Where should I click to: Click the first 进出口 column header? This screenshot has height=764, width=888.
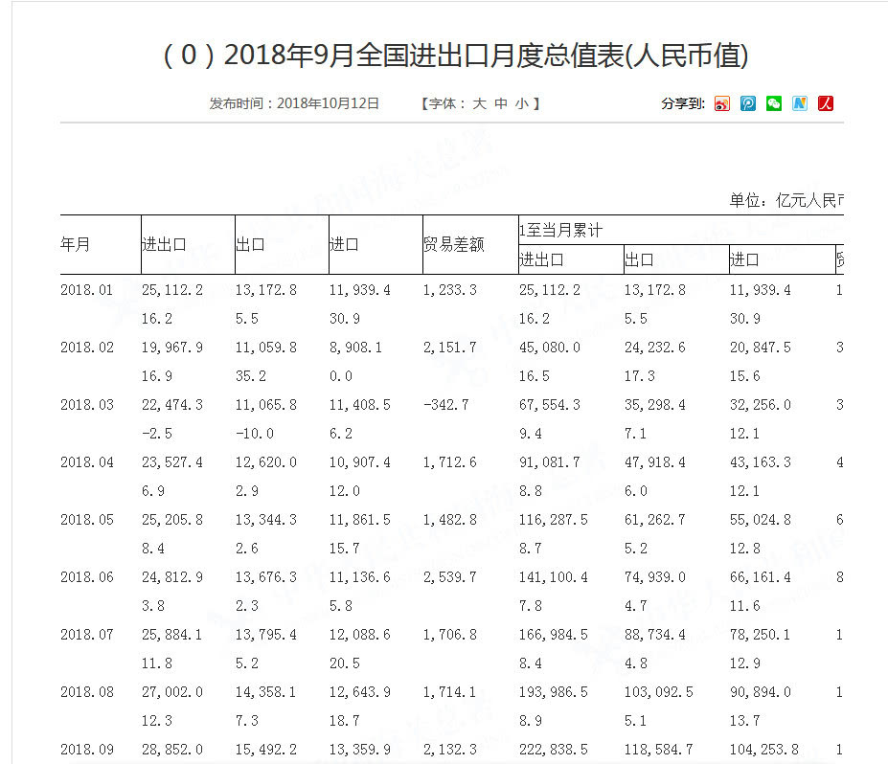tap(164, 244)
